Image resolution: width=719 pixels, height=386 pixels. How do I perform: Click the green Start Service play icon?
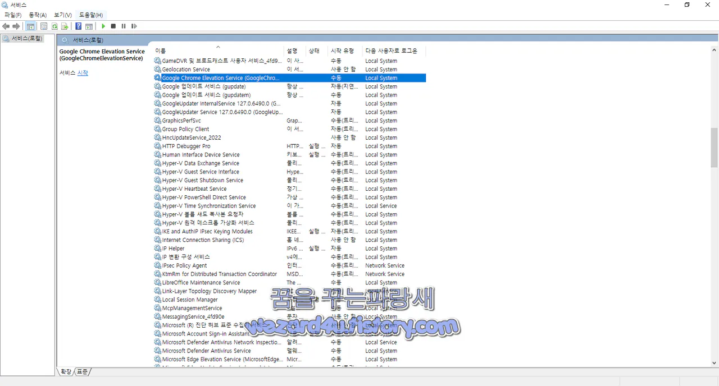pyautogui.click(x=103, y=26)
